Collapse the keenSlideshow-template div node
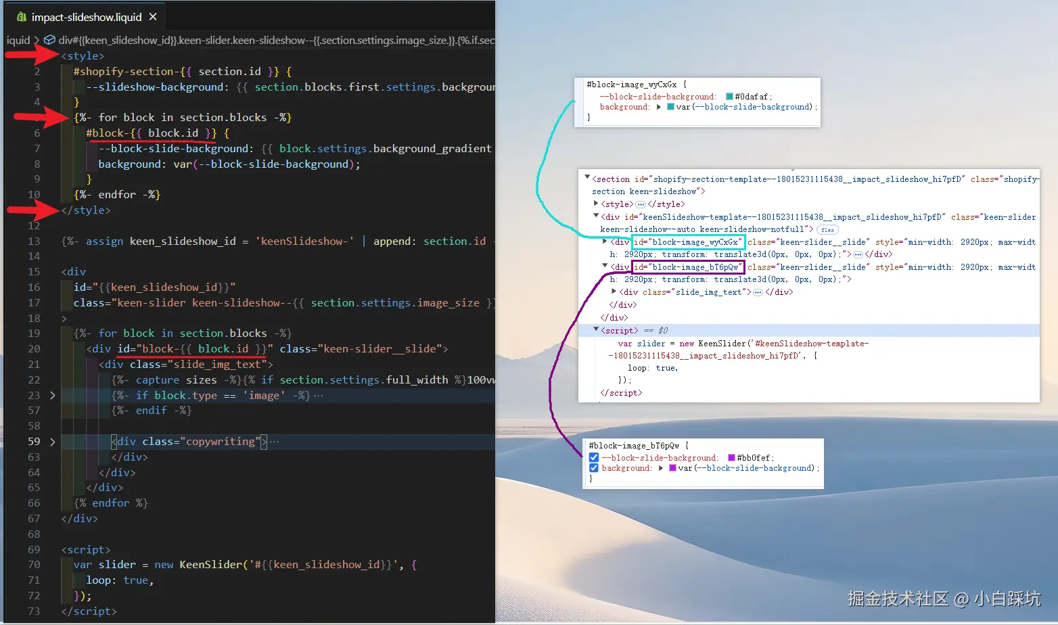This screenshot has height=625, width=1058. click(x=596, y=216)
